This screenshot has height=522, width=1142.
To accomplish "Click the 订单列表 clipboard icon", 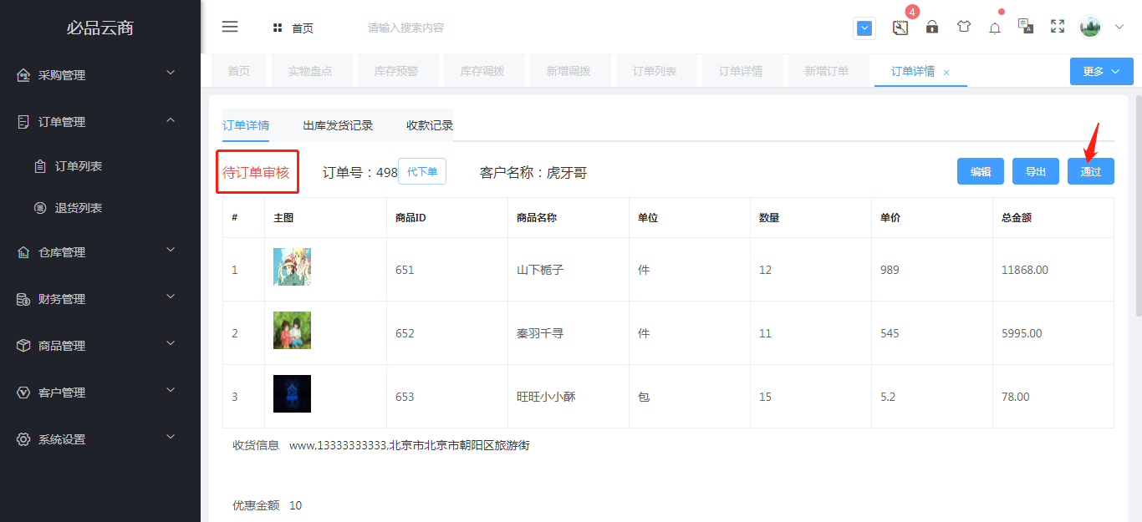I will (40, 166).
